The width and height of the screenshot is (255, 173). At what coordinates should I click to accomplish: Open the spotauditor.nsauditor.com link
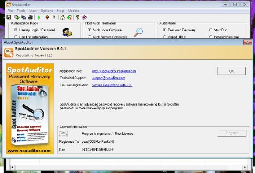point(114,71)
